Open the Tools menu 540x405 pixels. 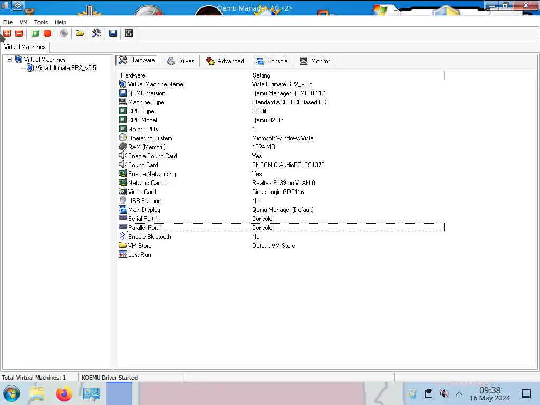point(41,22)
